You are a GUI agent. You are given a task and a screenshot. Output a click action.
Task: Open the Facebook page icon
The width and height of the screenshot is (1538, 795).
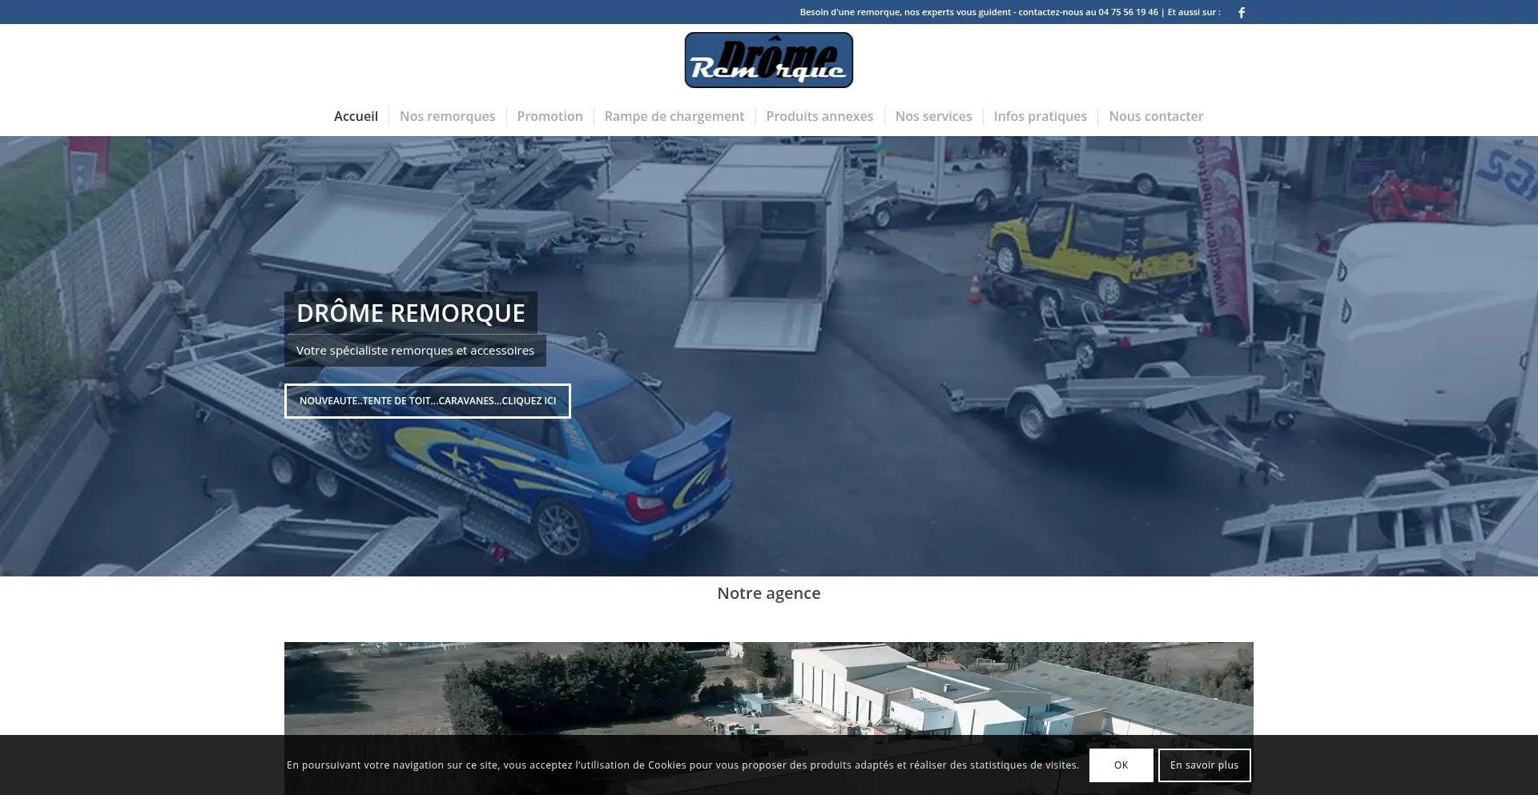pyautogui.click(x=1241, y=13)
